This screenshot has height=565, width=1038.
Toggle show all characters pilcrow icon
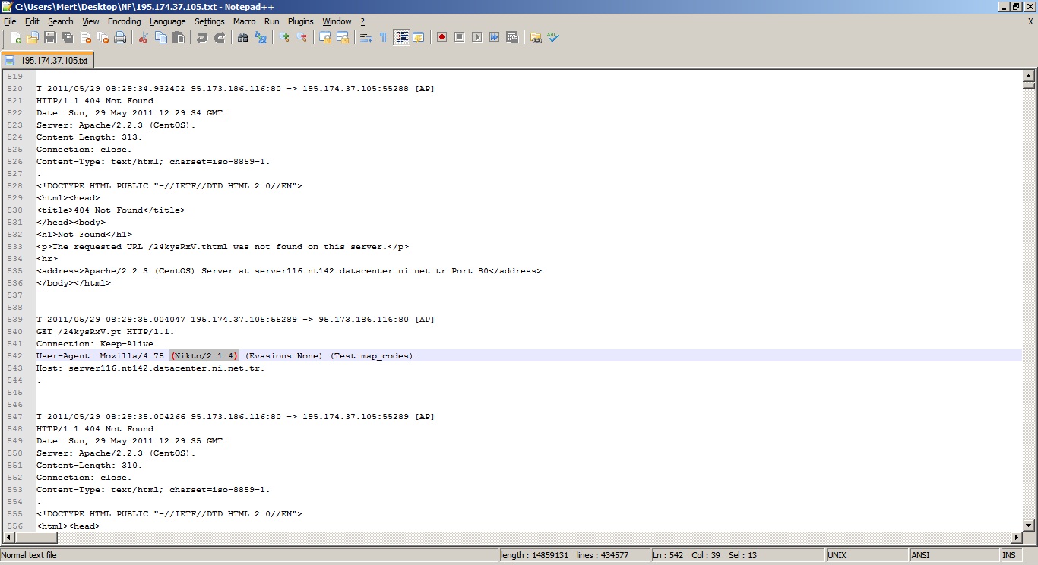click(x=383, y=37)
